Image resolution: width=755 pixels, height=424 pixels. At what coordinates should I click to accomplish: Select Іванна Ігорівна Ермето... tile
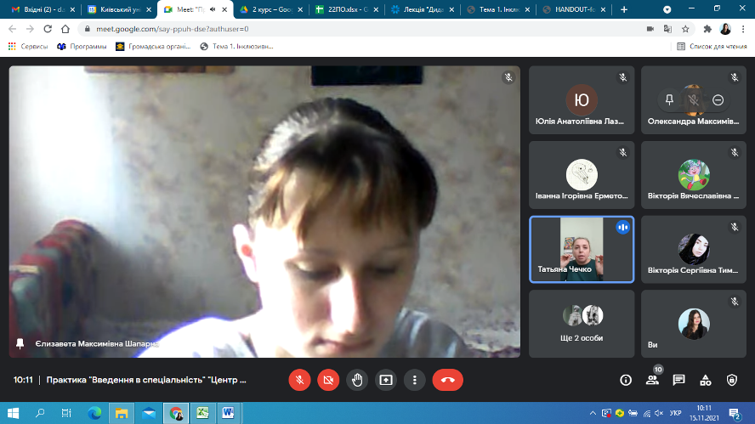pos(582,175)
